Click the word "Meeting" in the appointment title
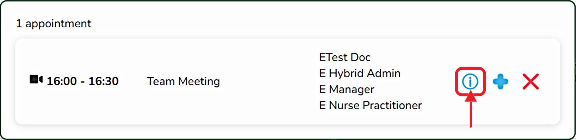 pos(199,81)
